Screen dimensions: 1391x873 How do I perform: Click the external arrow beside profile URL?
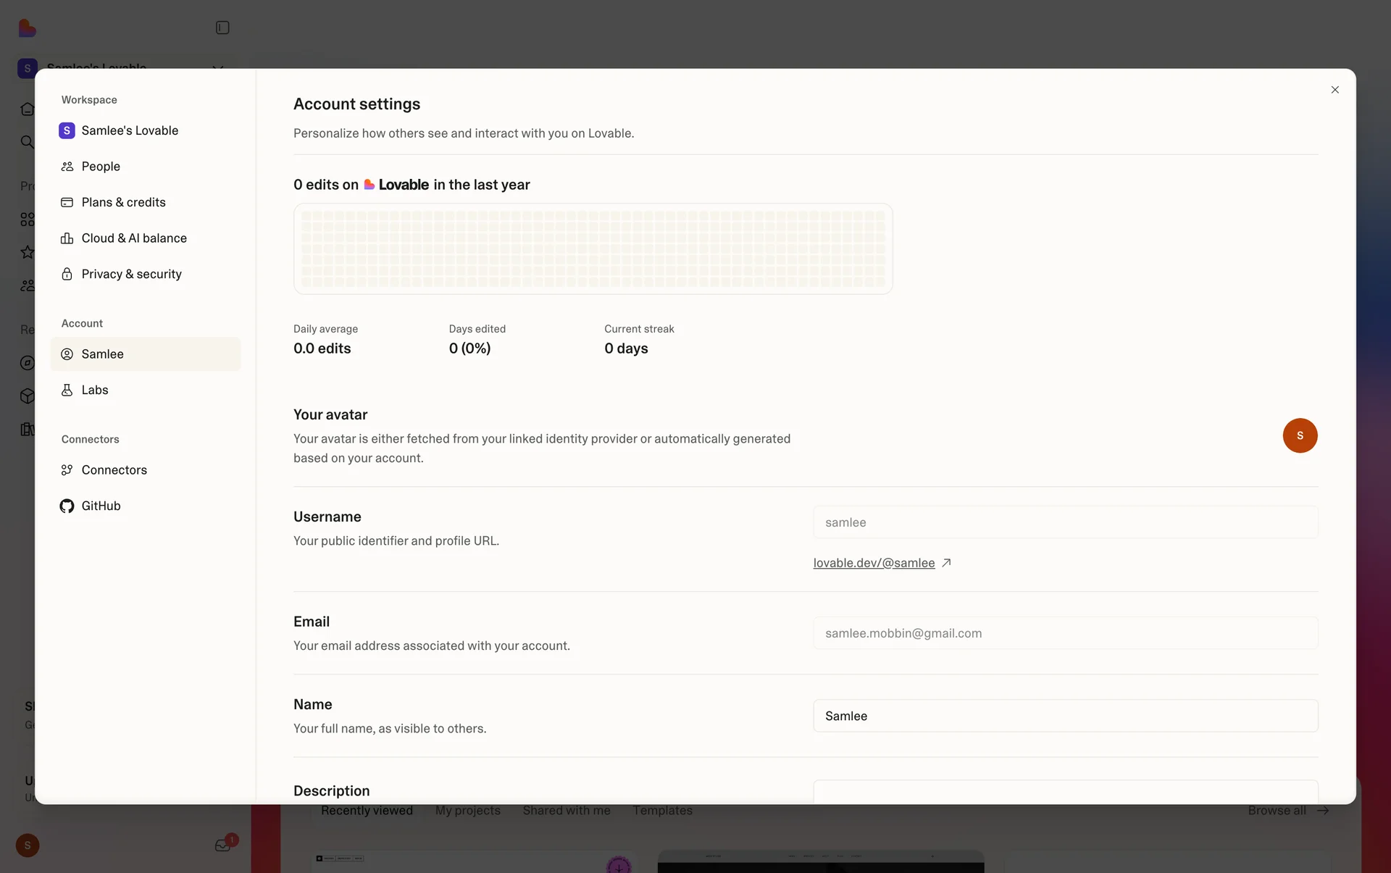click(946, 563)
